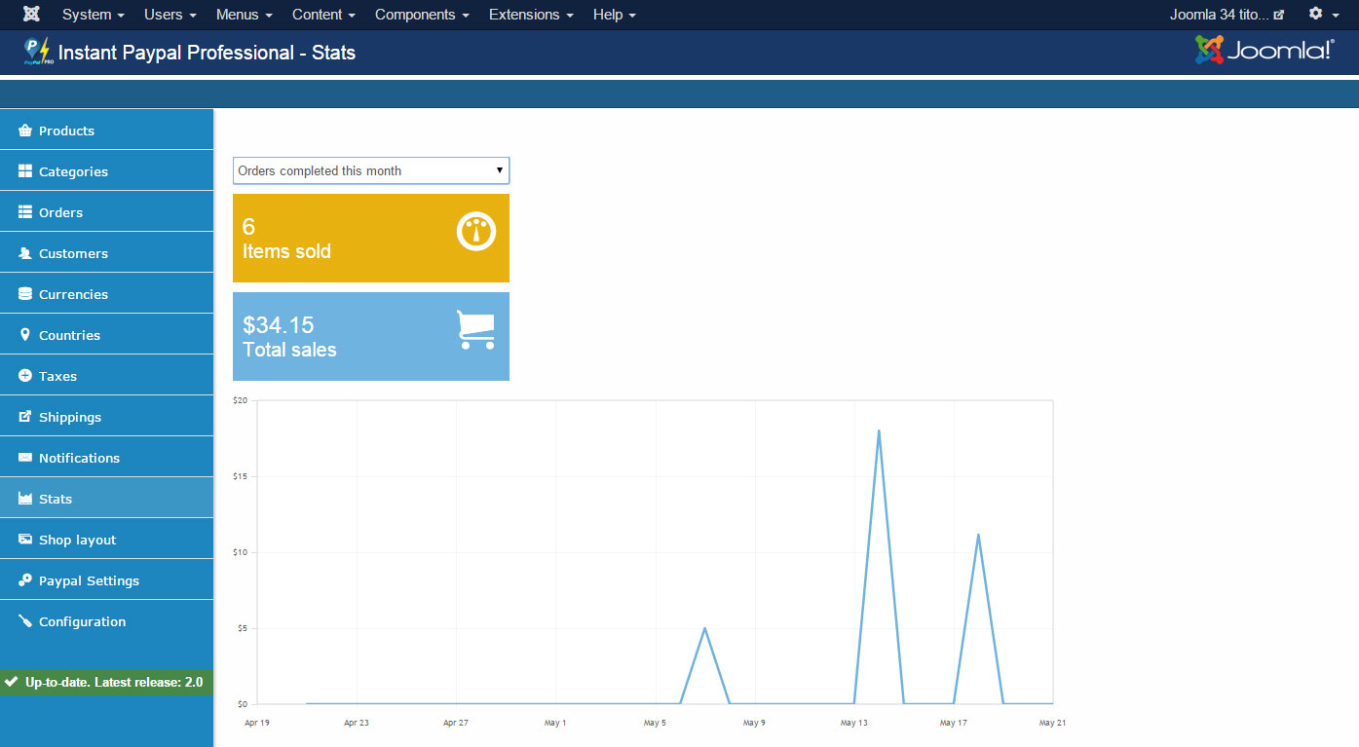
Task: Open the Menus menu
Action: pyautogui.click(x=245, y=15)
